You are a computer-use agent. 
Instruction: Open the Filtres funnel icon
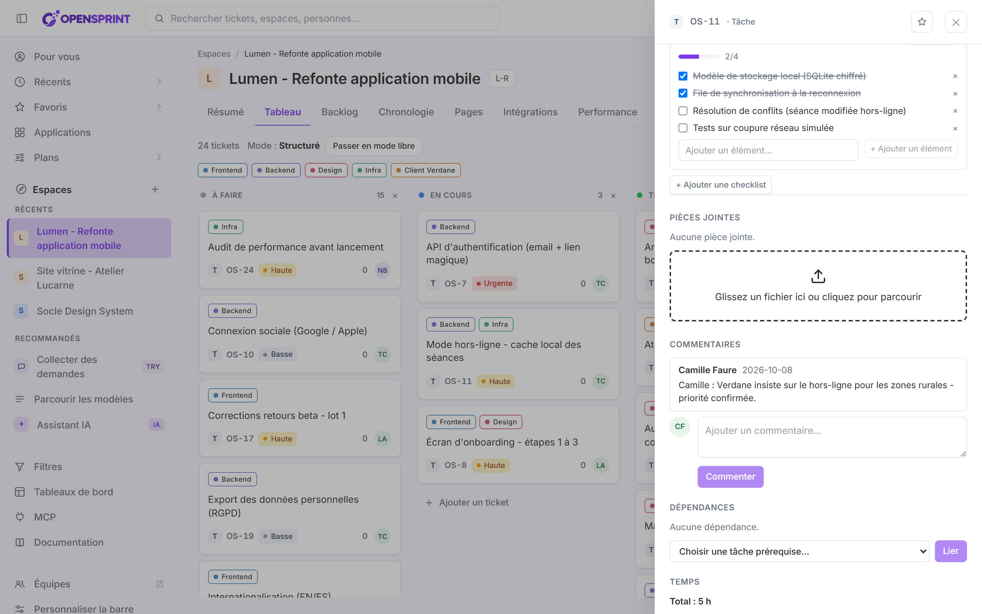20,467
